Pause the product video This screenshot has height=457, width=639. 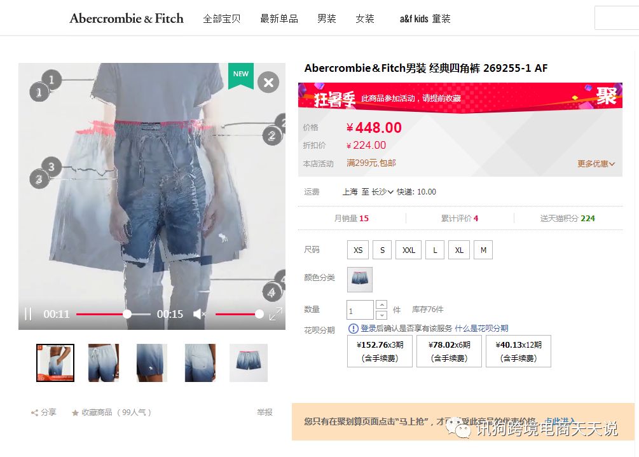(x=28, y=314)
